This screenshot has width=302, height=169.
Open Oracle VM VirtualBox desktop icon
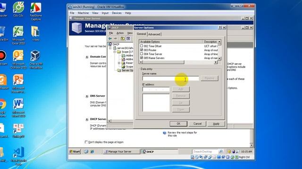36,60
